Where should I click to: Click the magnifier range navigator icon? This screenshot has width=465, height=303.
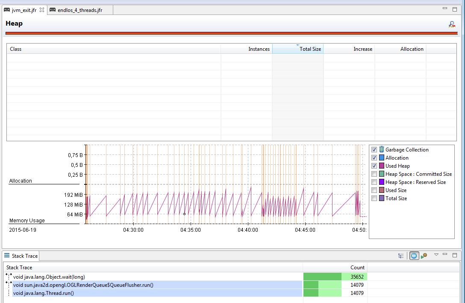(452, 24)
